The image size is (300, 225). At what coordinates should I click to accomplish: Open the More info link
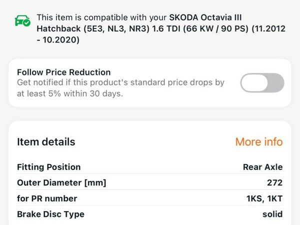(x=258, y=142)
